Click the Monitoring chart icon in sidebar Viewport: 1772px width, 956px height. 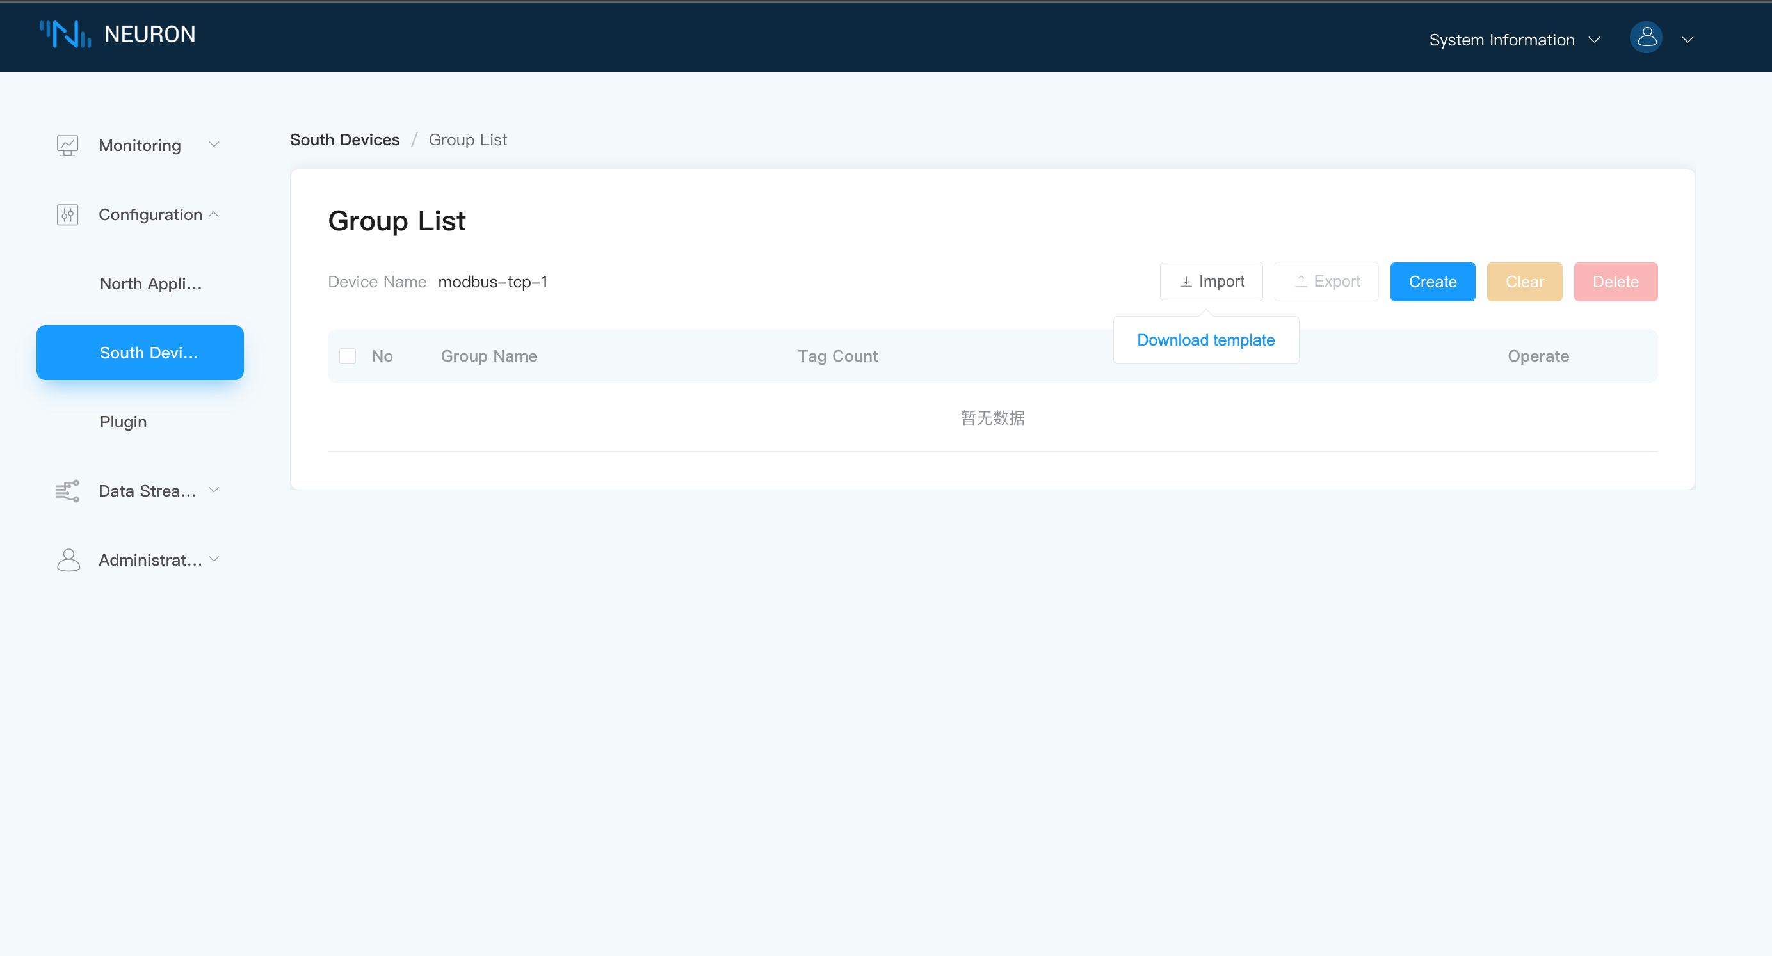tap(67, 145)
